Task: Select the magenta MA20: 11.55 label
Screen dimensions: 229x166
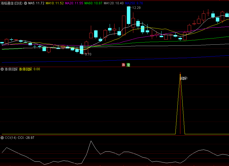Action: 74,3
